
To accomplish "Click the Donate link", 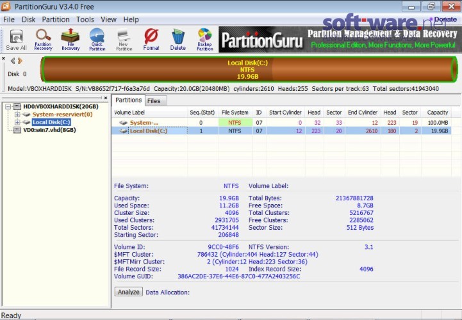I will (x=445, y=19).
